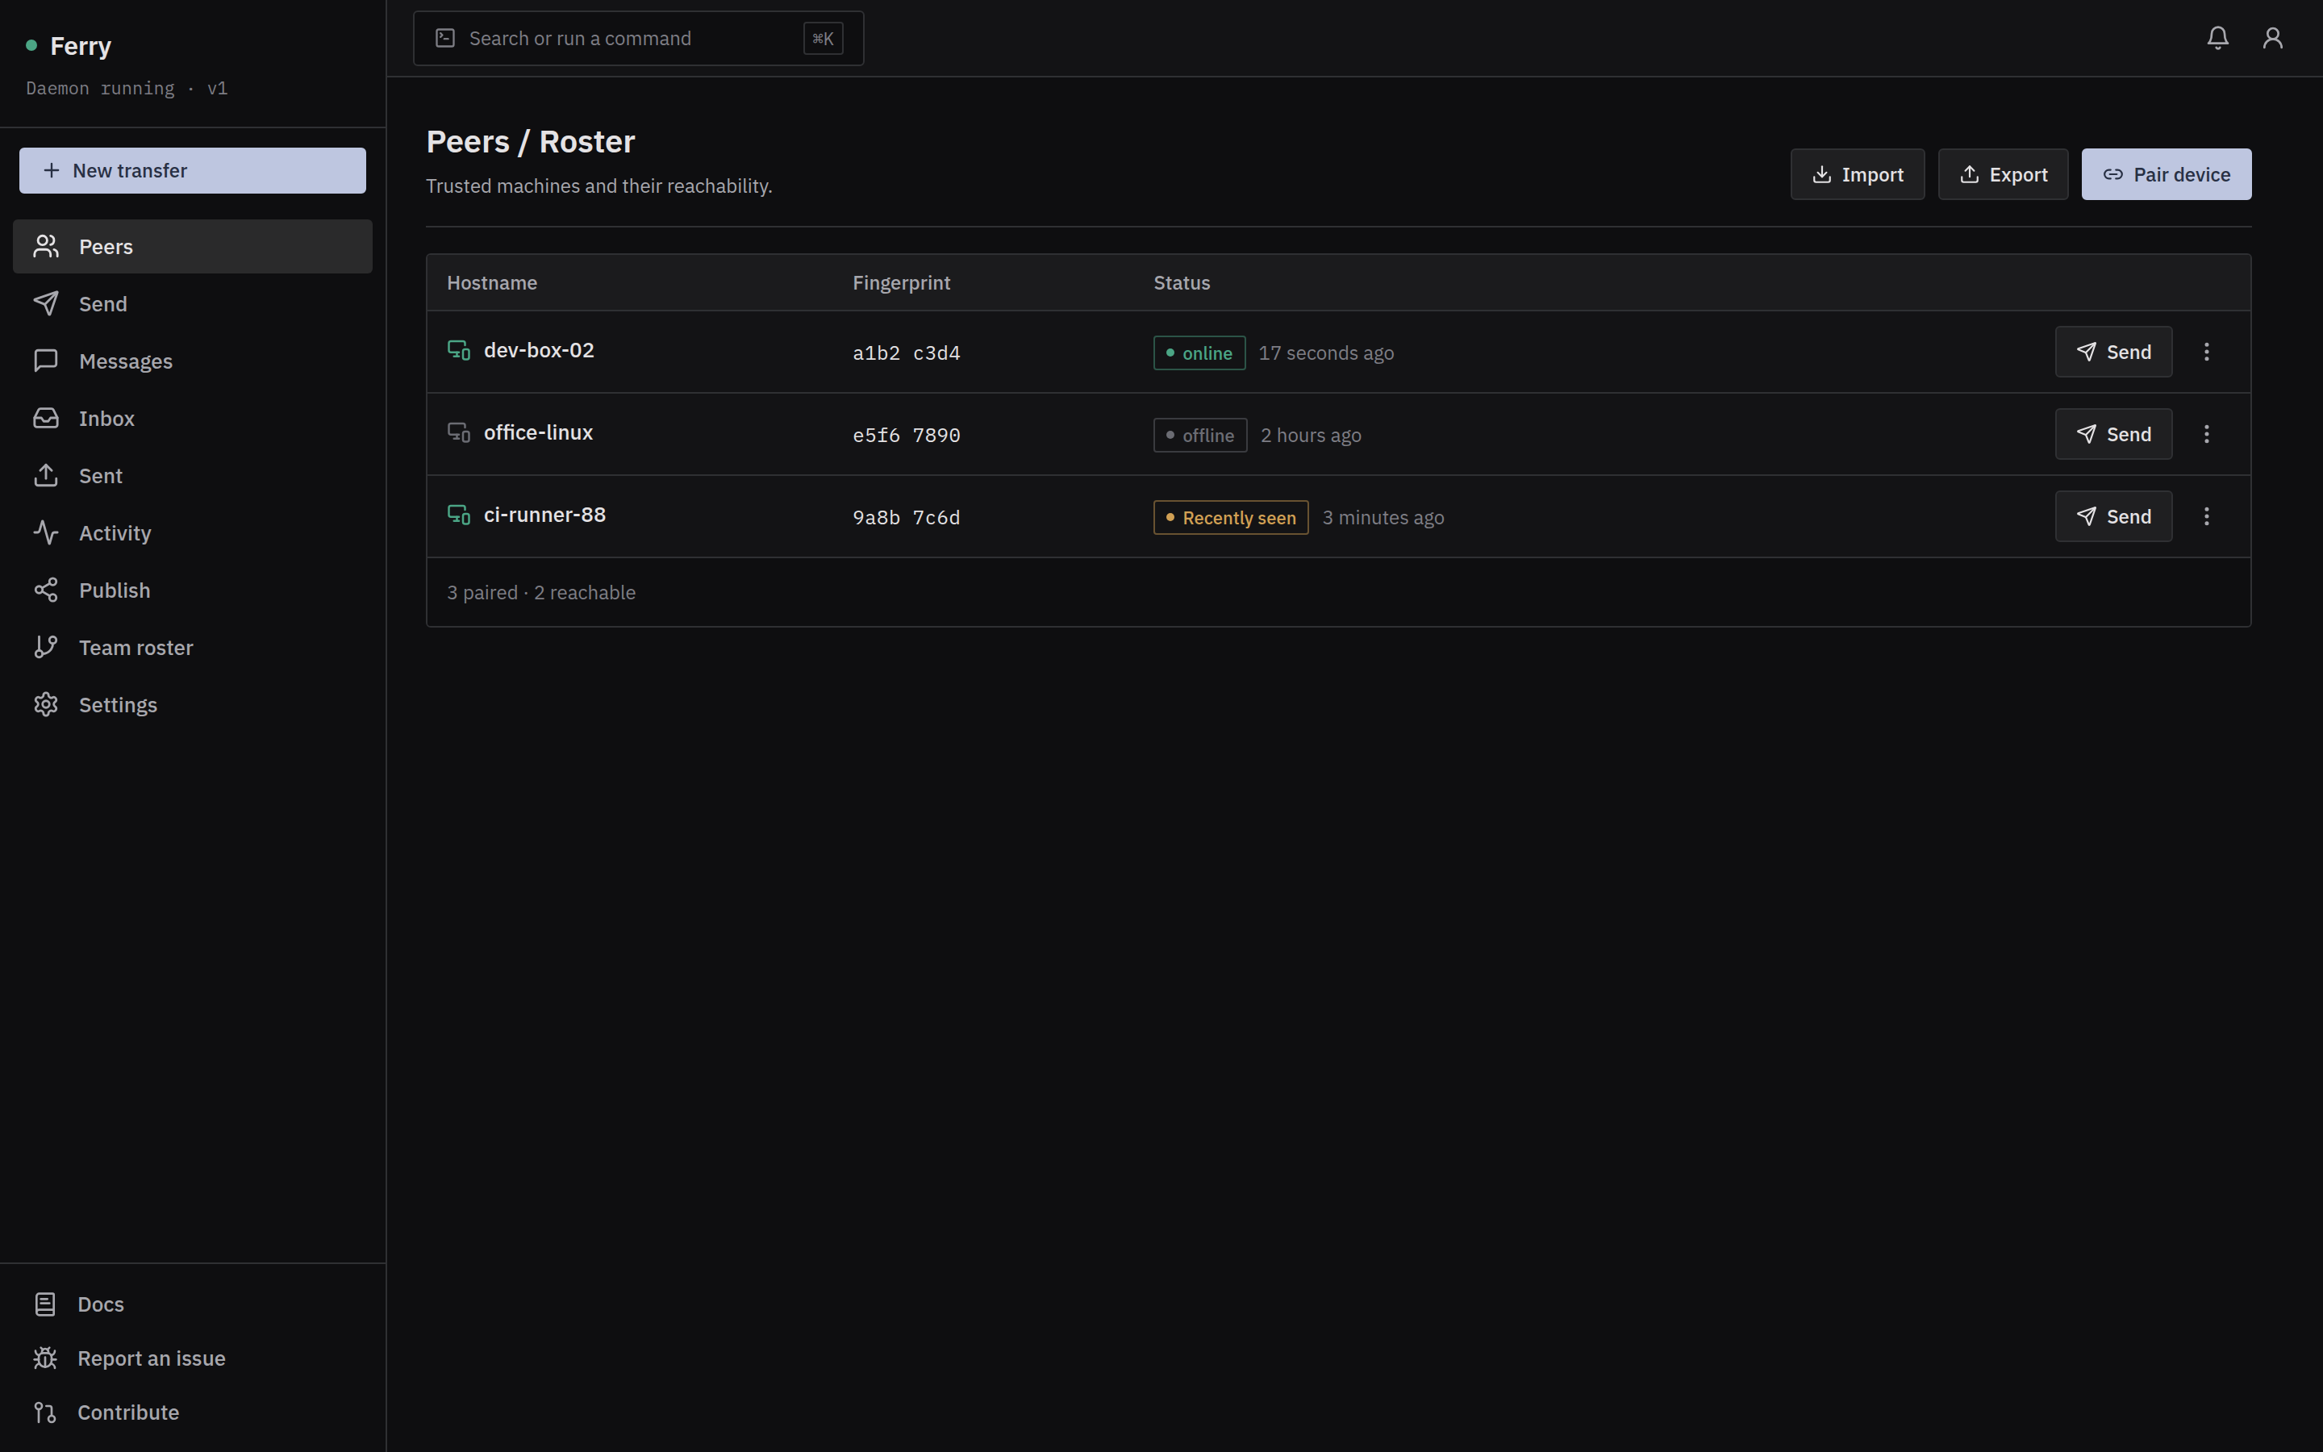This screenshot has height=1452, width=2323.
Task: Send a file to dev-box-02
Action: pos(2112,352)
